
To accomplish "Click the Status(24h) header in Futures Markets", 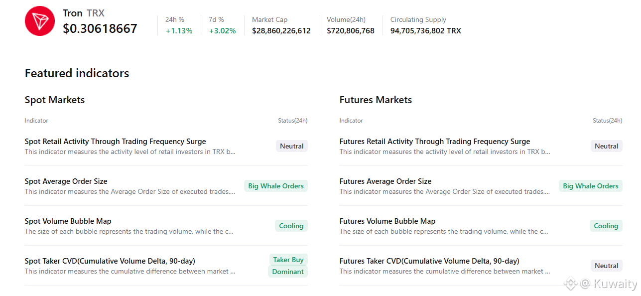I will pyautogui.click(x=607, y=121).
